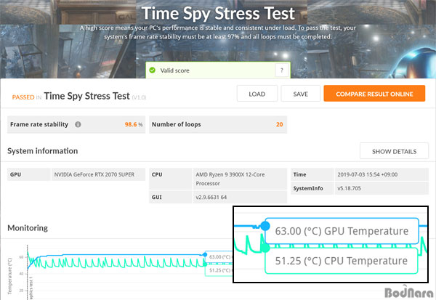This screenshot has height=300, width=436.
Task: Click the Temperature (°C) axis label
Action: [x=10, y=276]
